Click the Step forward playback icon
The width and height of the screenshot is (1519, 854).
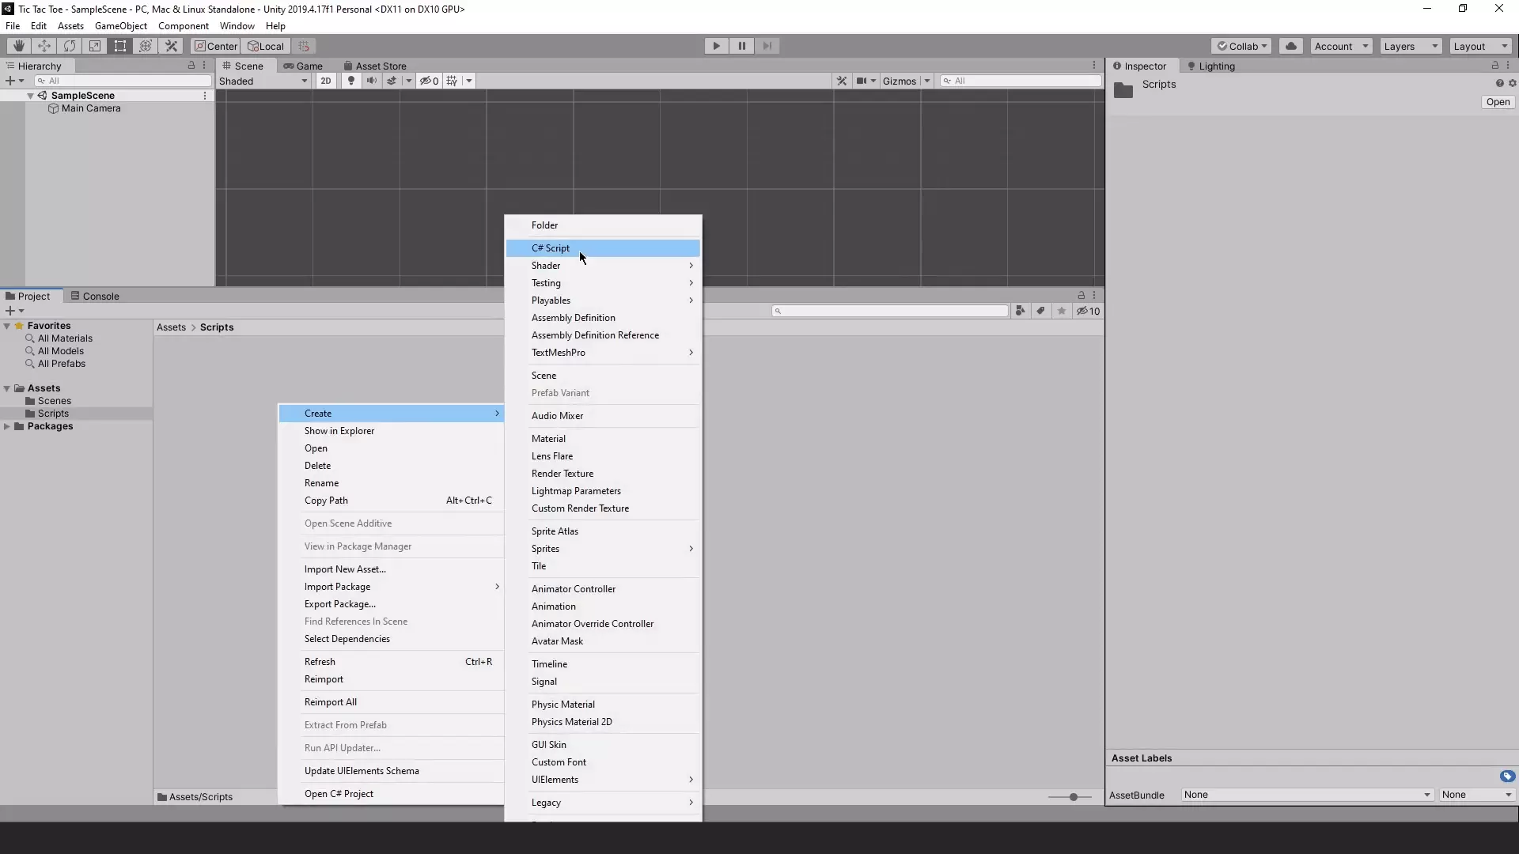pos(768,46)
